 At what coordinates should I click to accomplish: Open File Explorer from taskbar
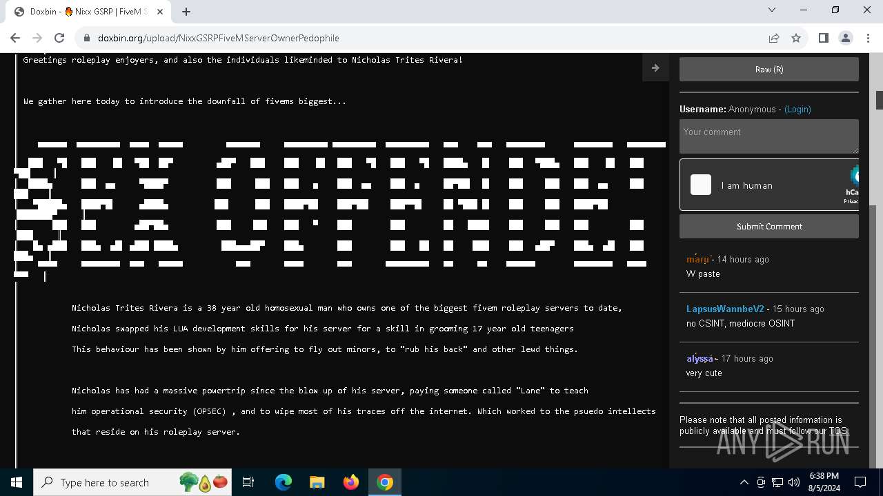pos(317,482)
